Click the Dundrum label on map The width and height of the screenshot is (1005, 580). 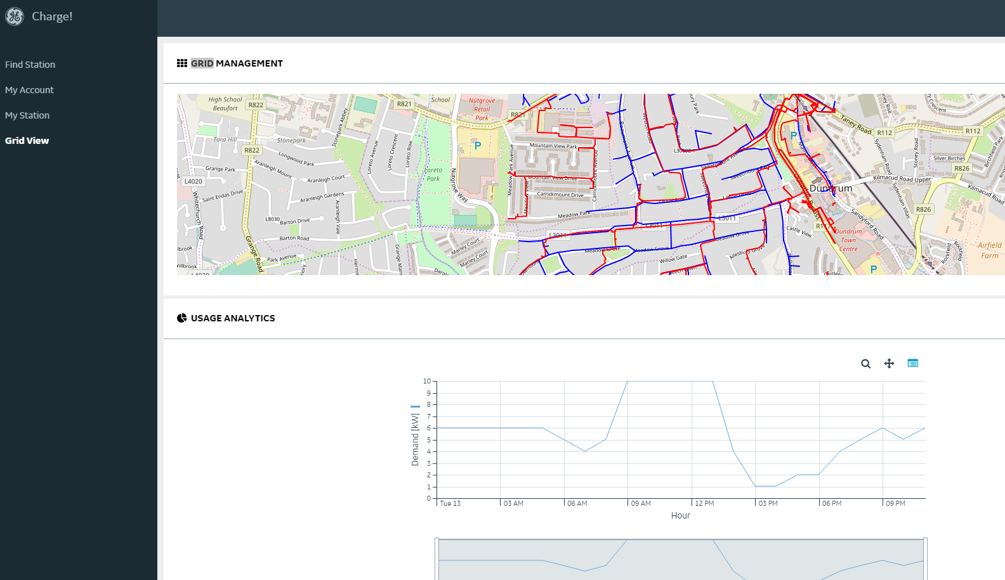pos(831,188)
